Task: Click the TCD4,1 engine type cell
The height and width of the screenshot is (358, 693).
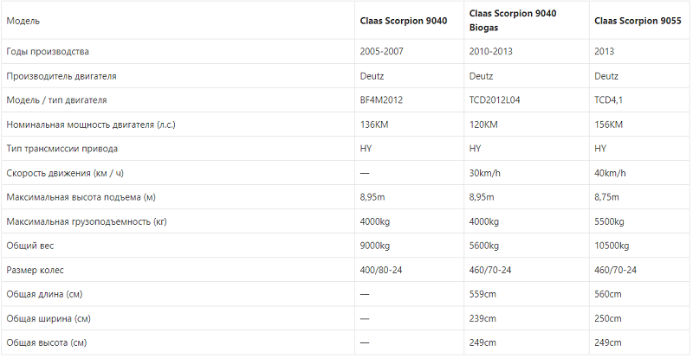Action: (608, 100)
